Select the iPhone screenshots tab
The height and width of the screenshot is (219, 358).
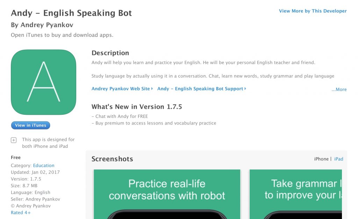(321, 159)
